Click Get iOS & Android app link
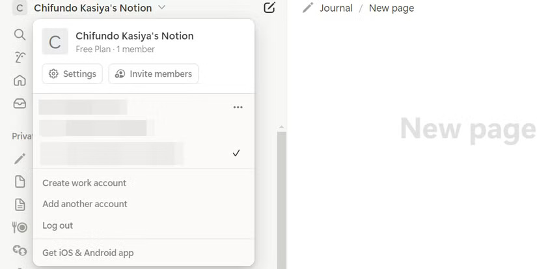This screenshot has width=537, height=269. tap(88, 253)
